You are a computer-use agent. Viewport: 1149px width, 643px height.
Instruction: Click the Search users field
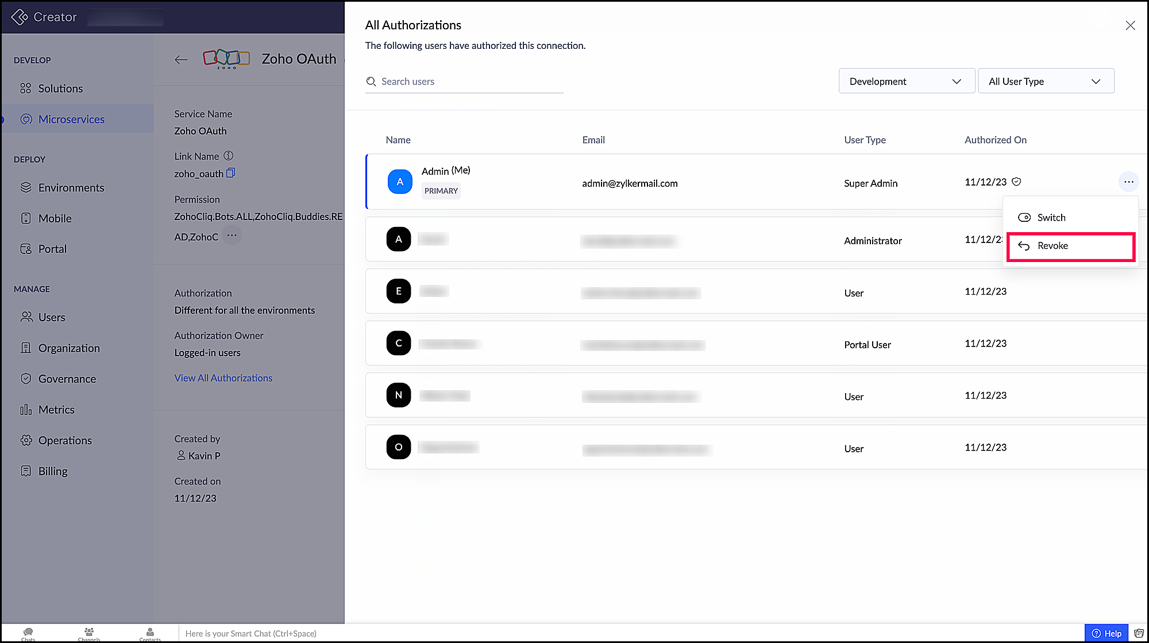tap(463, 82)
